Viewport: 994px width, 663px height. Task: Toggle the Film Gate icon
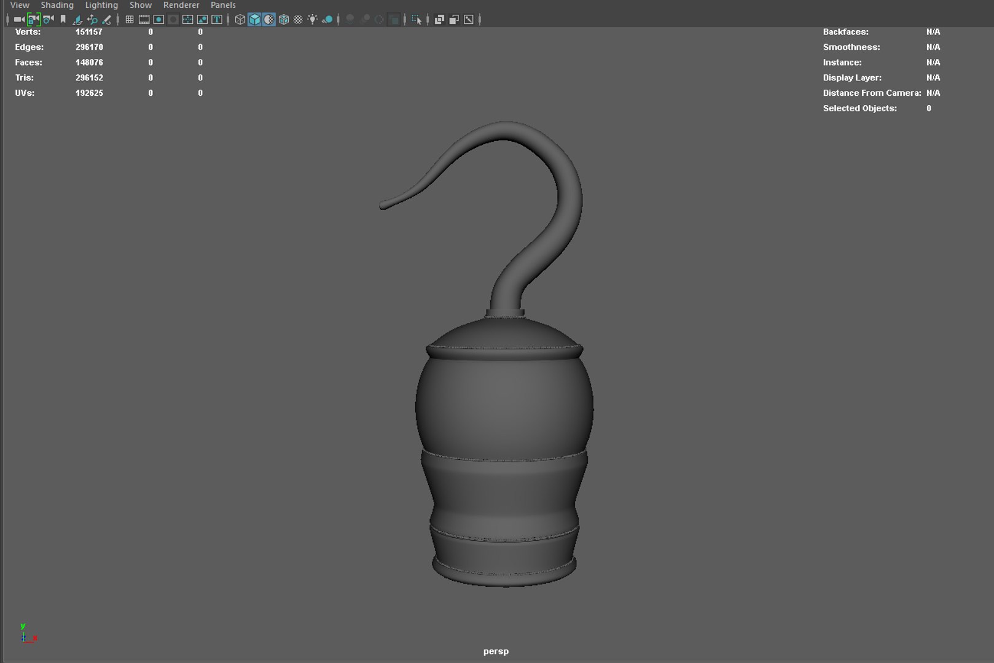(x=144, y=20)
